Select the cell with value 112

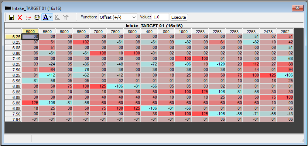point(251,64)
